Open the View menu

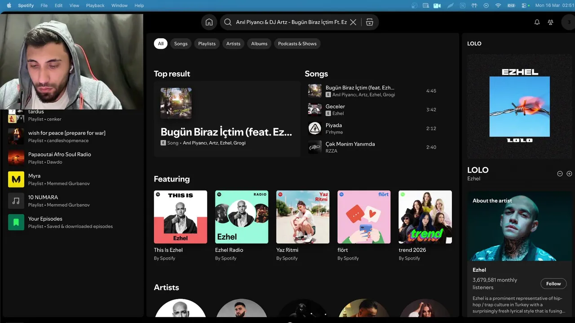click(x=74, y=5)
